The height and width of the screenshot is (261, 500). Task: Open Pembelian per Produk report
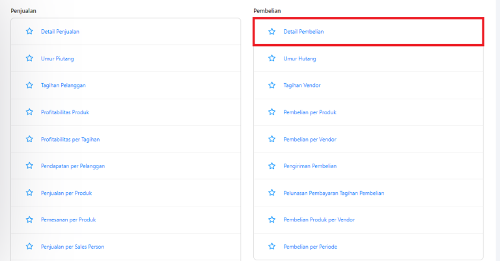[x=310, y=112]
